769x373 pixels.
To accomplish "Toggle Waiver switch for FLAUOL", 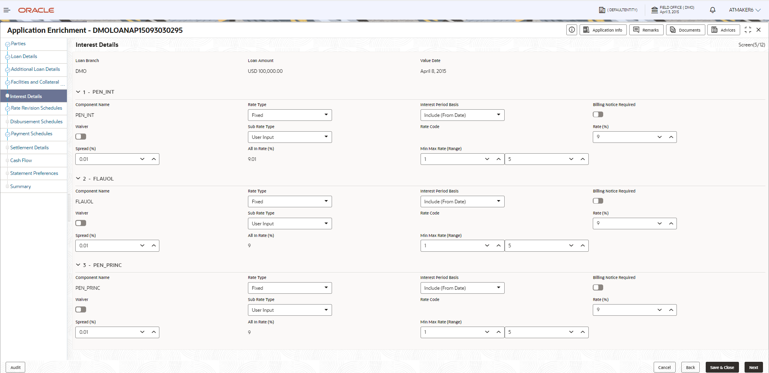I will coord(81,223).
